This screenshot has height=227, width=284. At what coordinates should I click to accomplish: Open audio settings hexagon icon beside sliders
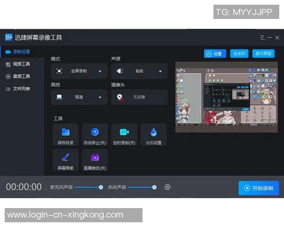point(168,187)
